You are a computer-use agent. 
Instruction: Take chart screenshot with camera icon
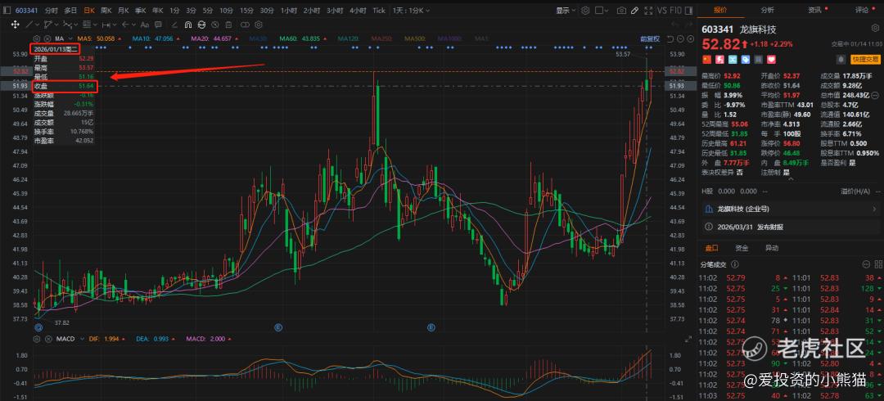621,11
